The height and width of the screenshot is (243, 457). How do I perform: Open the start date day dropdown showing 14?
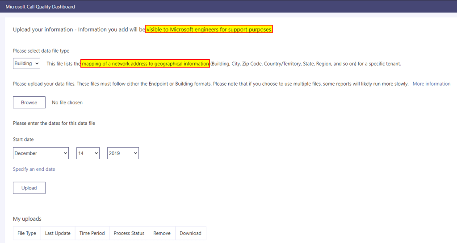pos(88,153)
